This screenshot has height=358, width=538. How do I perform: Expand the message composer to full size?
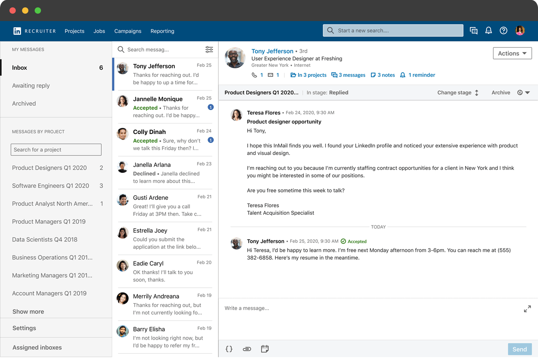pos(527,309)
